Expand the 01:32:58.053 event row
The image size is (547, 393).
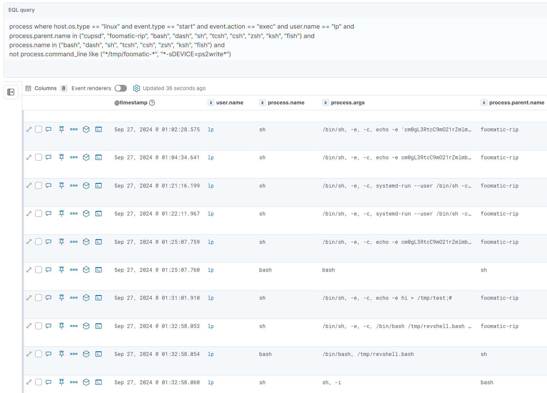29,326
